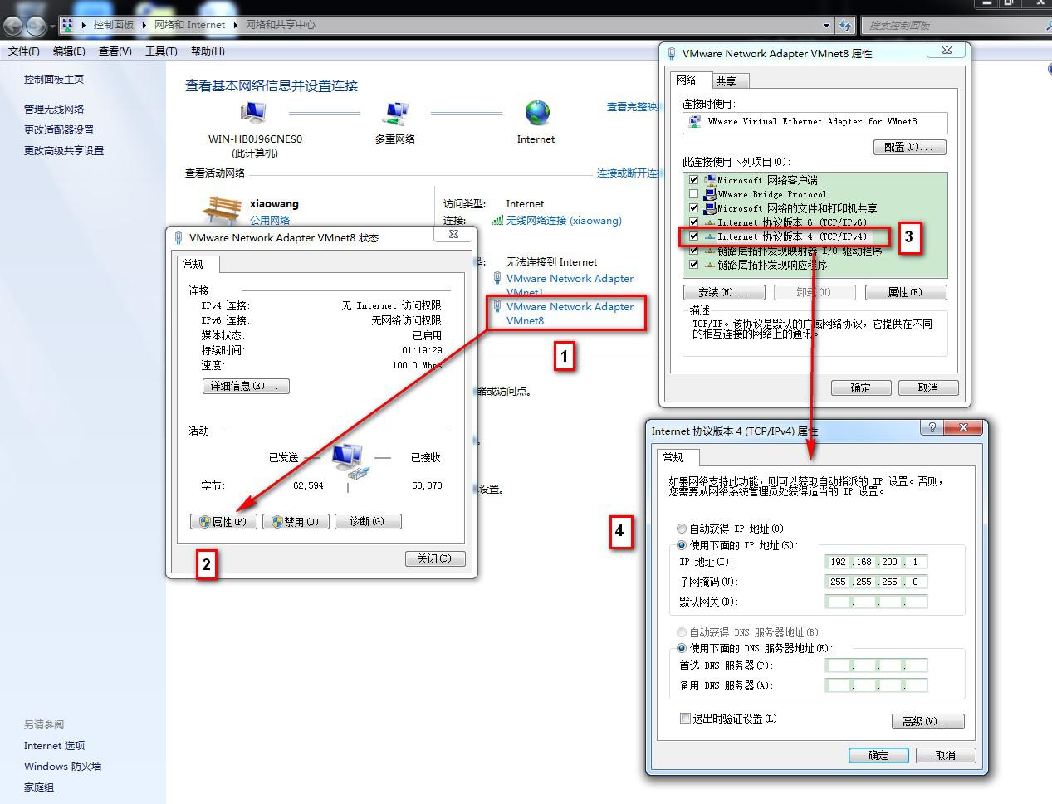Select the 自动获得 IP 地址(O) radio button
Screen dimensions: 1052x804
682,529
